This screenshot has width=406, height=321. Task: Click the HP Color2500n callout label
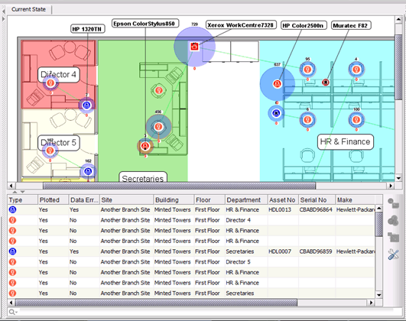pos(304,25)
